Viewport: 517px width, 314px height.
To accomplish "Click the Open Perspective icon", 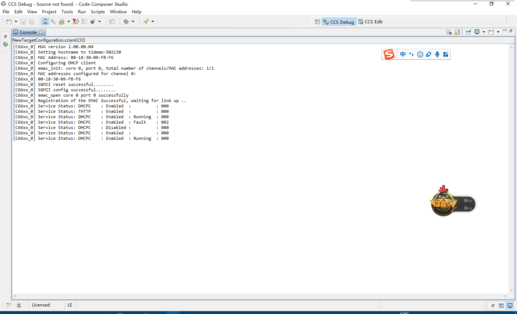I will coord(317,22).
